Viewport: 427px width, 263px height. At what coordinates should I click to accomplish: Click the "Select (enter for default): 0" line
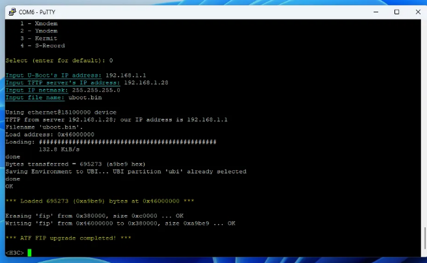point(59,60)
